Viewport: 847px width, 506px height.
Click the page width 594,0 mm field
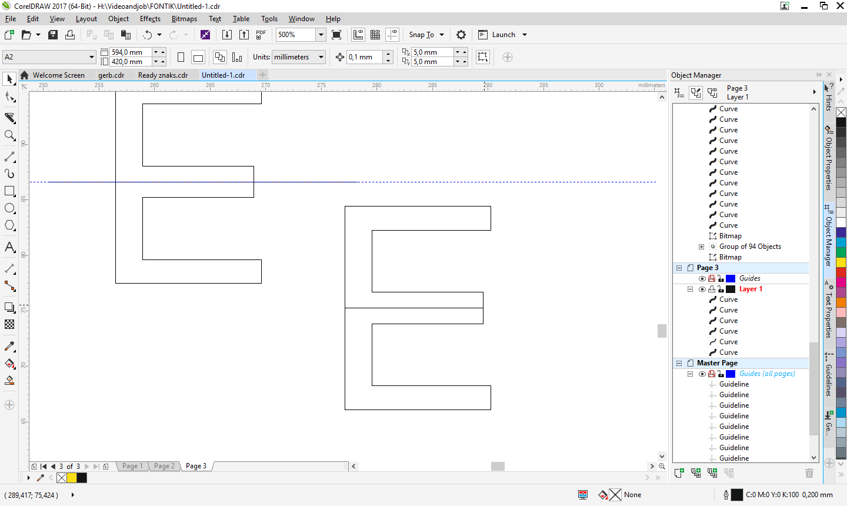click(x=131, y=52)
